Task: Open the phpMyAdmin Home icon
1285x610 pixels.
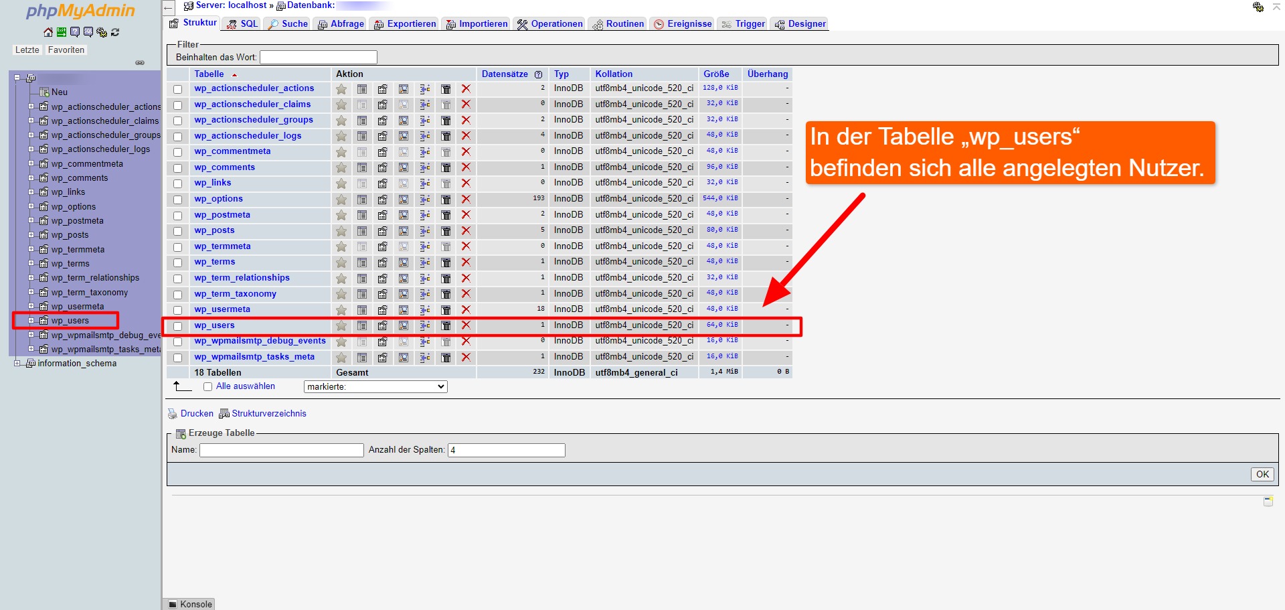Action: coord(48,32)
